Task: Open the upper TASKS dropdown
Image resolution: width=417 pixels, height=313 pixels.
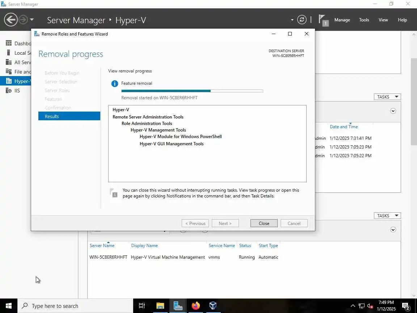Action: pyautogui.click(x=387, y=97)
